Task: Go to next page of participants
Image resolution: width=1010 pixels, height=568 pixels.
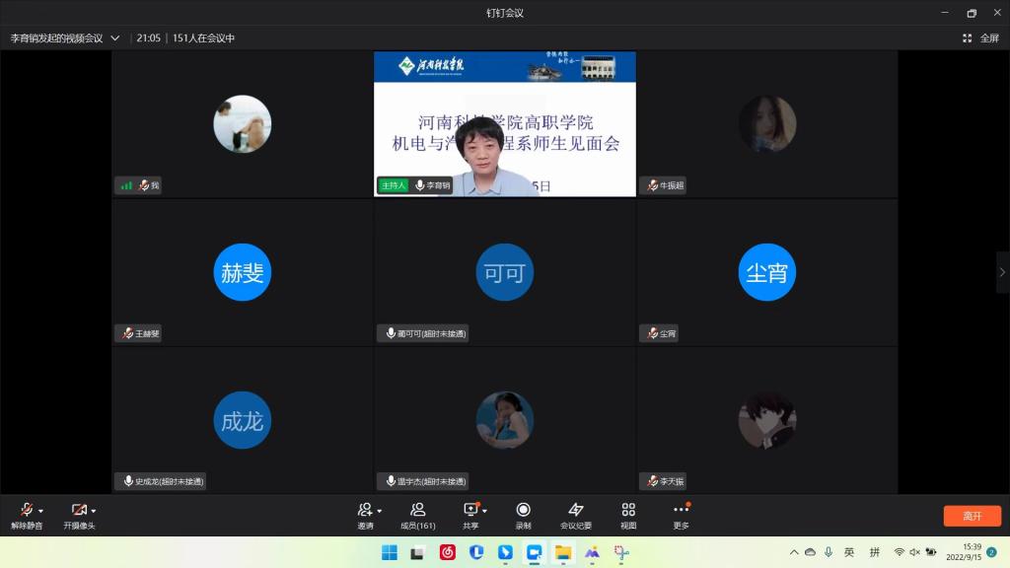Action: click(x=1002, y=272)
